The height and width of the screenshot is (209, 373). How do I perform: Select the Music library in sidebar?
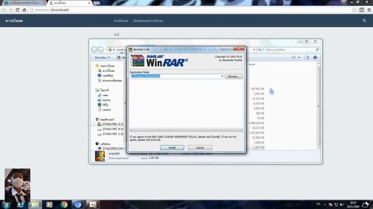[103, 95]
